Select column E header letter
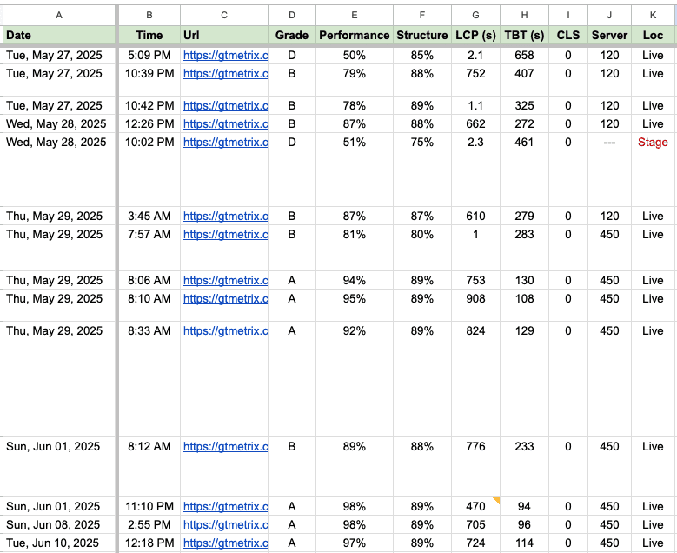 pyautogui.click(x=354, y=16)
